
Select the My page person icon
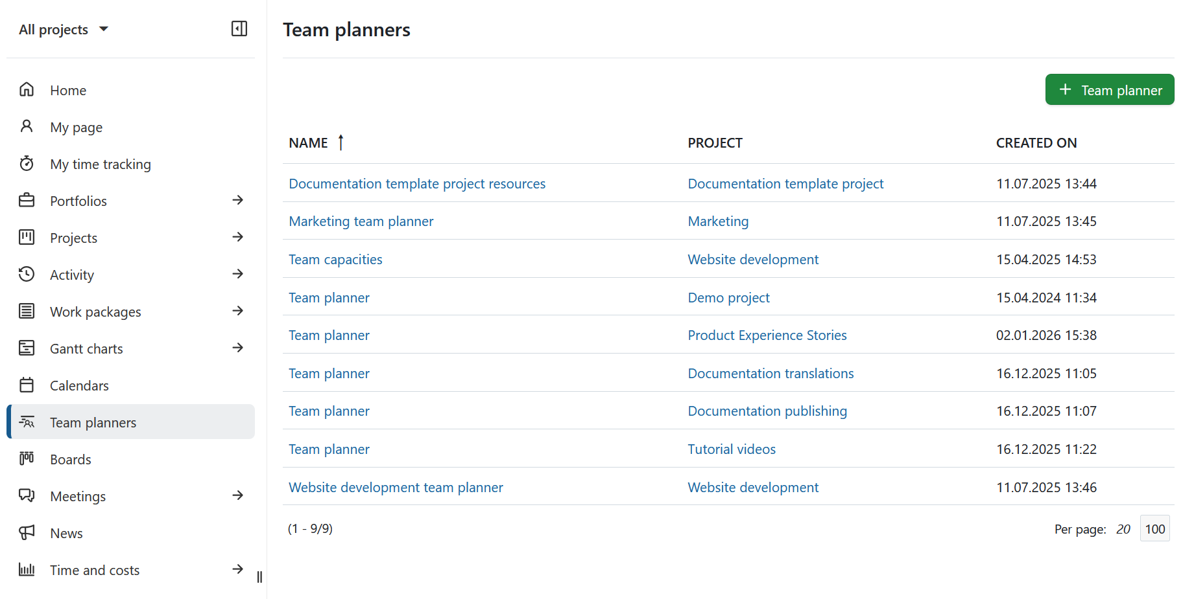(27, 126)
